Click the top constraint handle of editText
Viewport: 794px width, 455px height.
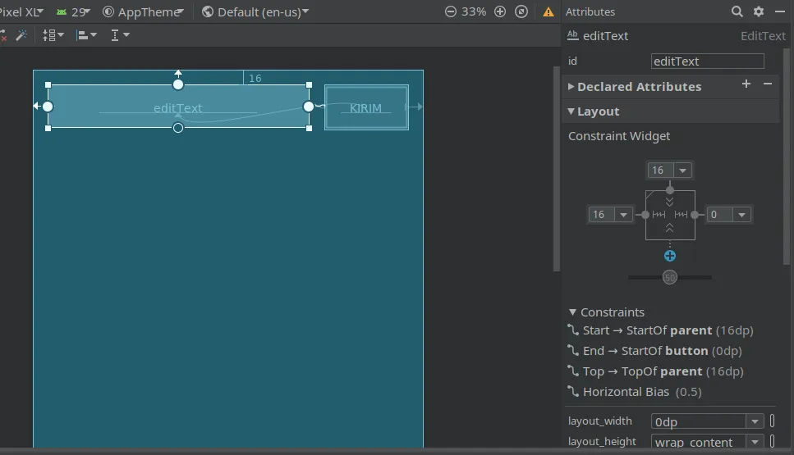coord(177,84)
